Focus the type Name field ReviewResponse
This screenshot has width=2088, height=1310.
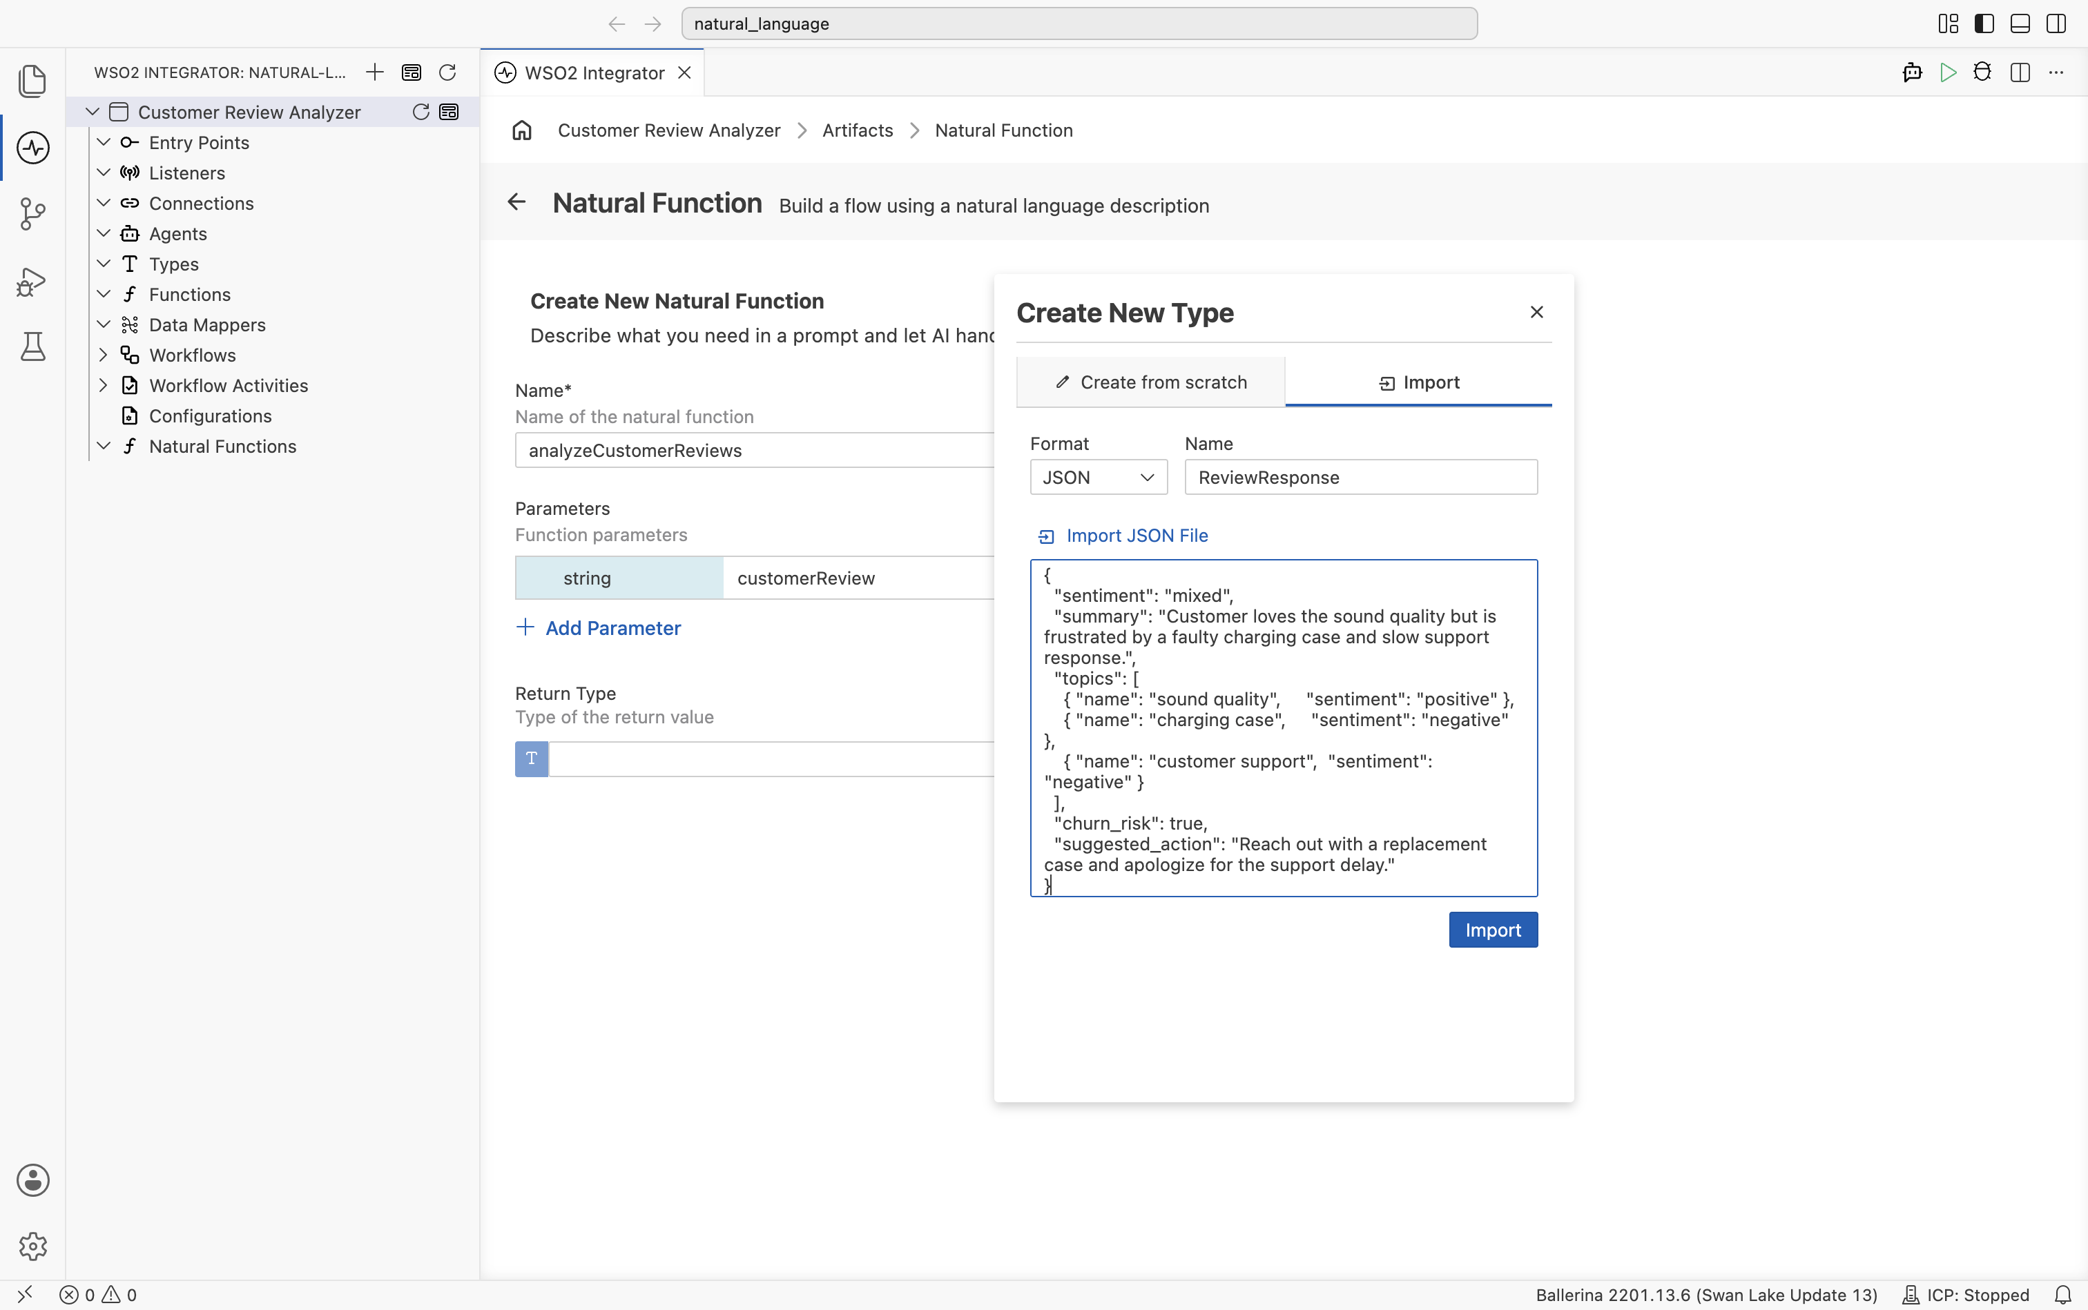(x=1361, y=478)
